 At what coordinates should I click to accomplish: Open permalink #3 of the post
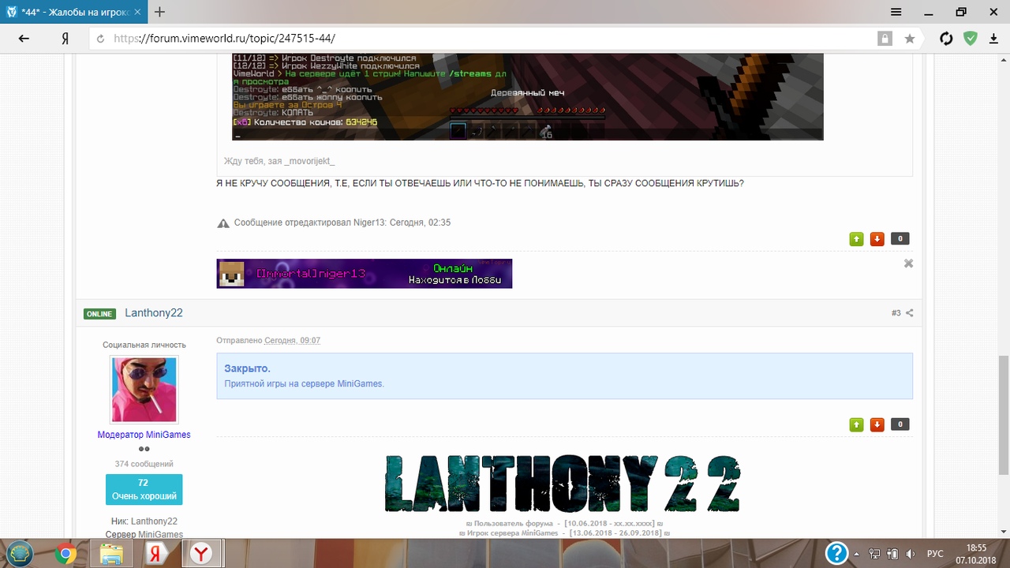896,313
